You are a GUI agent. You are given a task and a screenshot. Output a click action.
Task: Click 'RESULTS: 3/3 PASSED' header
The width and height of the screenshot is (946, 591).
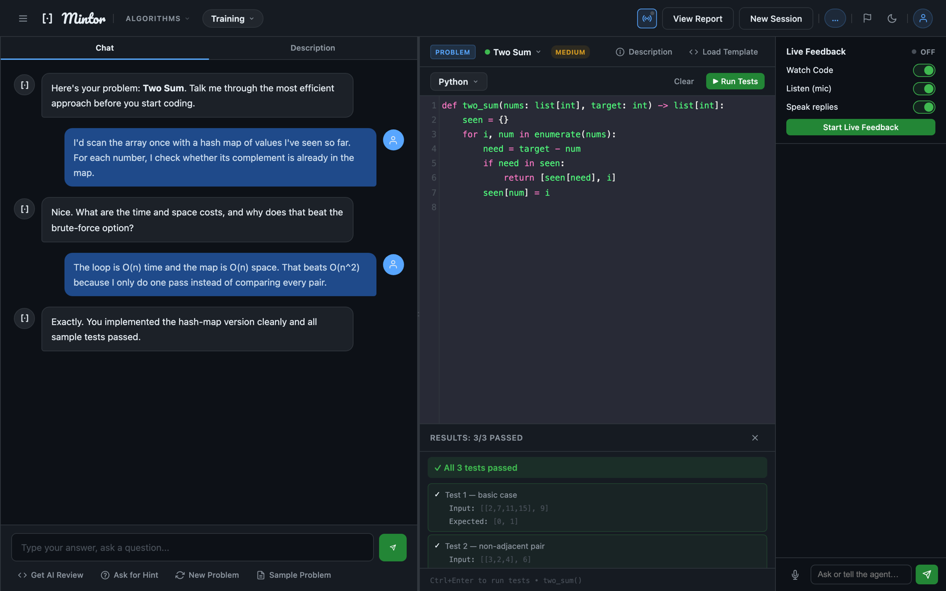point(476,438)
